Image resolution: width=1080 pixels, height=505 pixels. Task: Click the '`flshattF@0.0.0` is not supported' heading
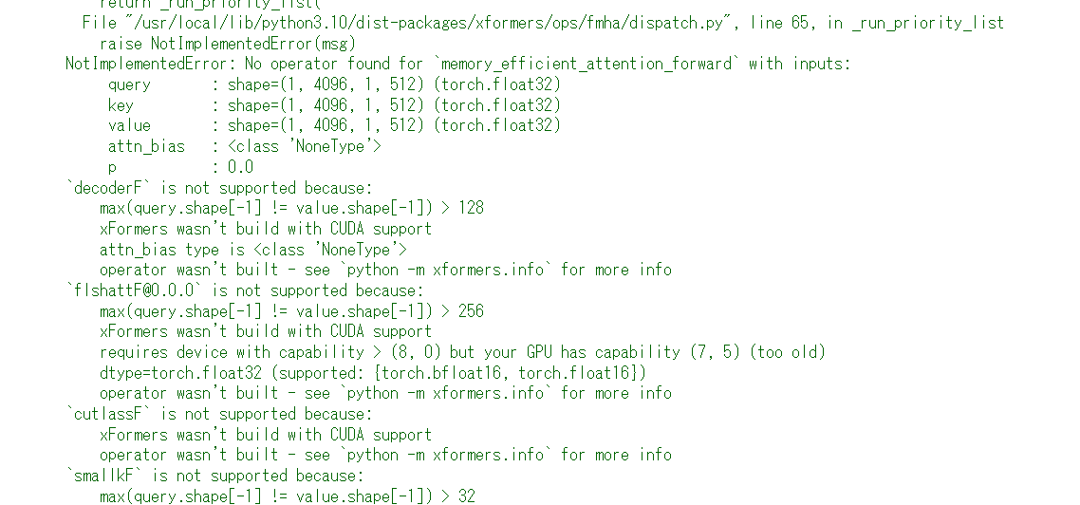(245, 290)
